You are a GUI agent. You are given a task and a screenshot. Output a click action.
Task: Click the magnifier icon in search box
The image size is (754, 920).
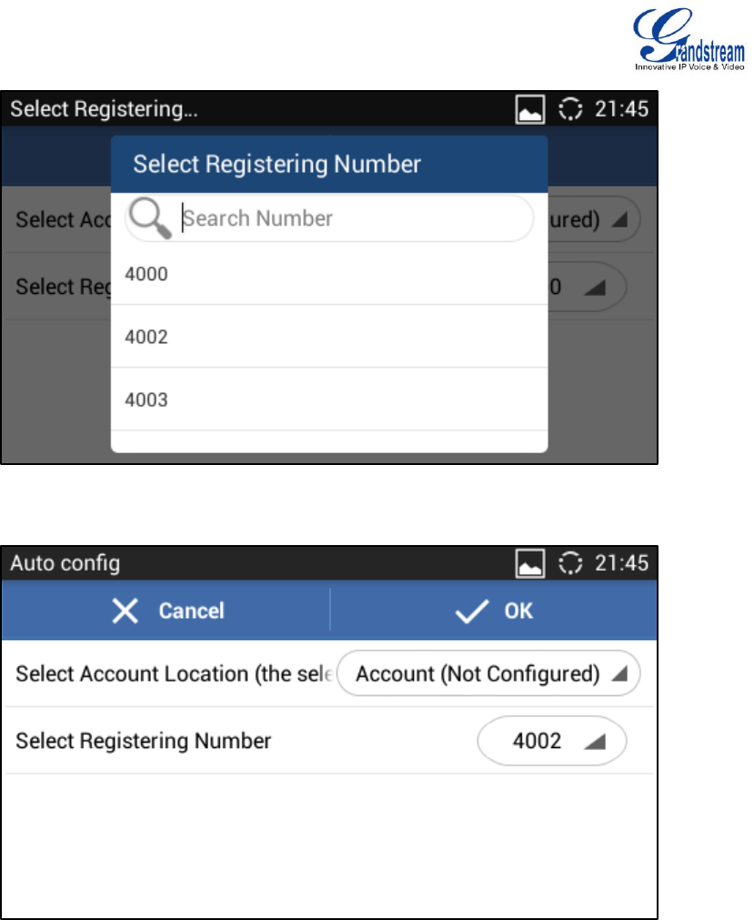coord(150,217)
